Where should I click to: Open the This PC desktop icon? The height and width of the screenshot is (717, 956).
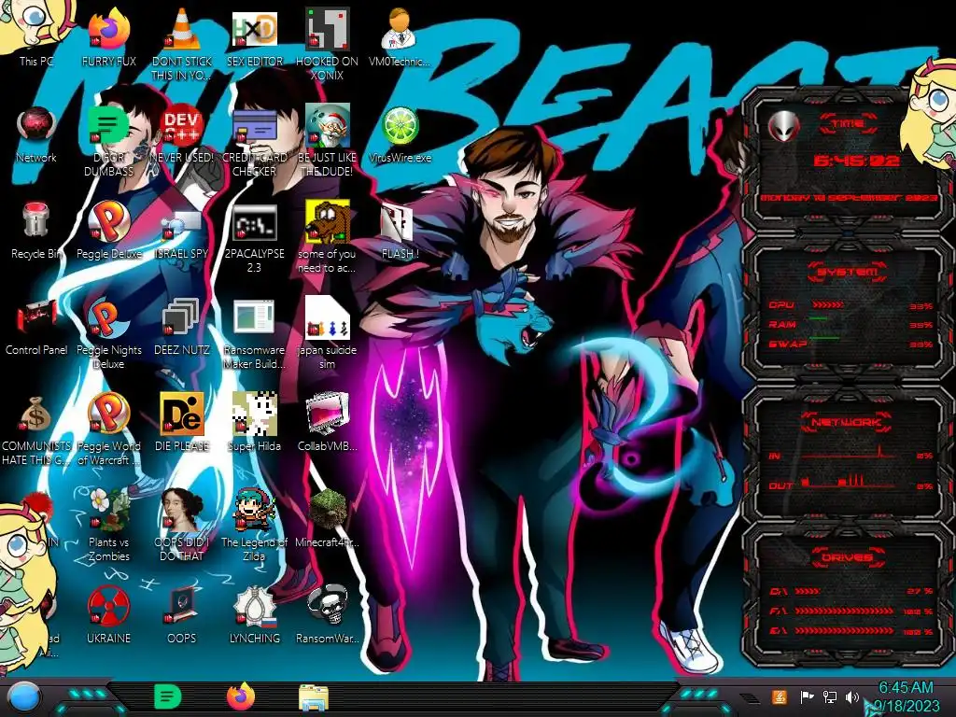click(35, 34)
